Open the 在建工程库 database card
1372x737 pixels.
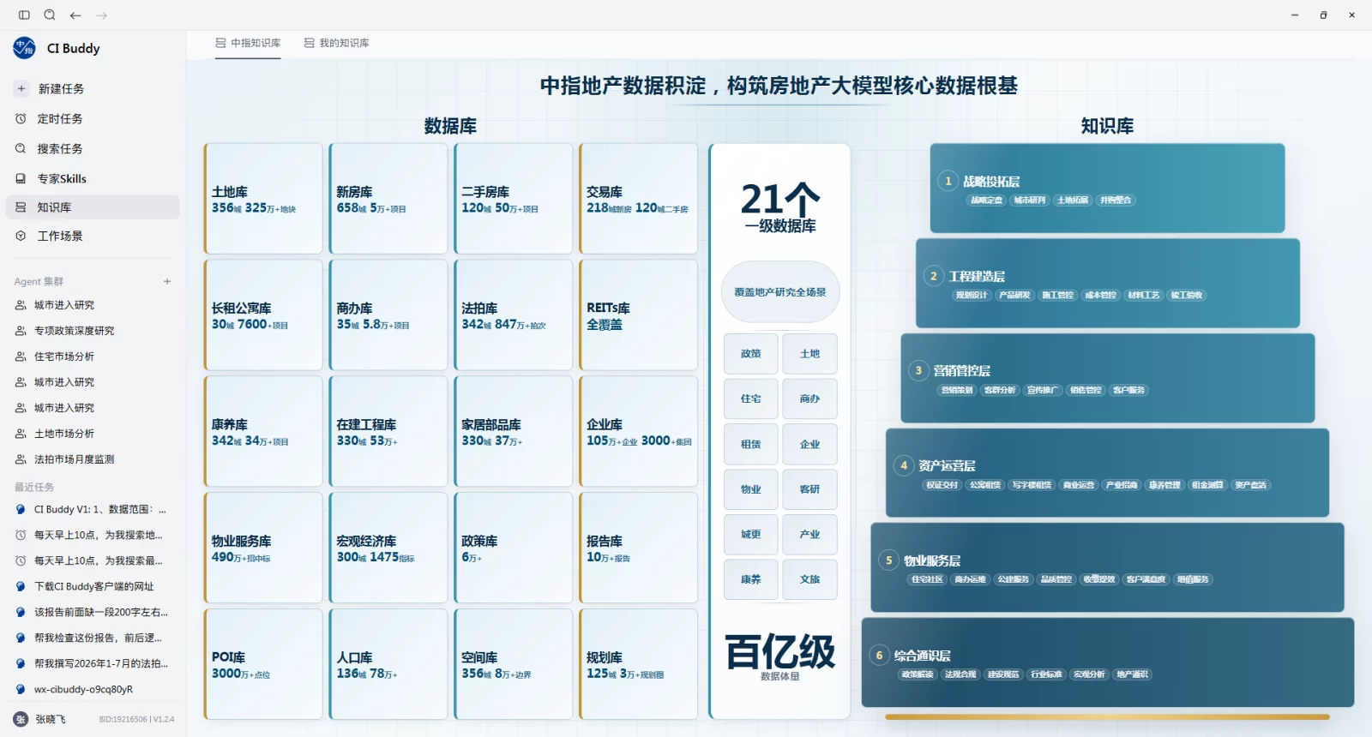[x=388, y=432]
